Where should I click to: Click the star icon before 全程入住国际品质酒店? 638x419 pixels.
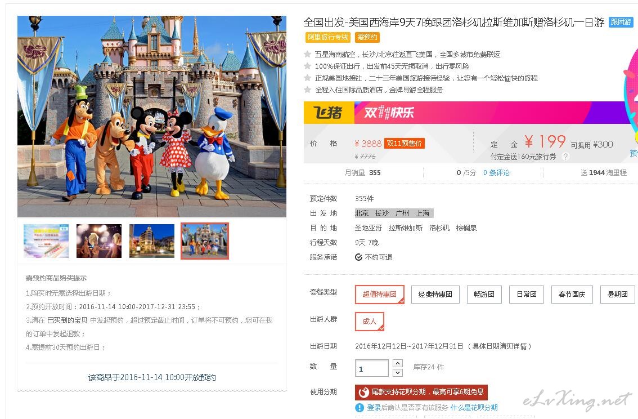[x=308, y=90]
